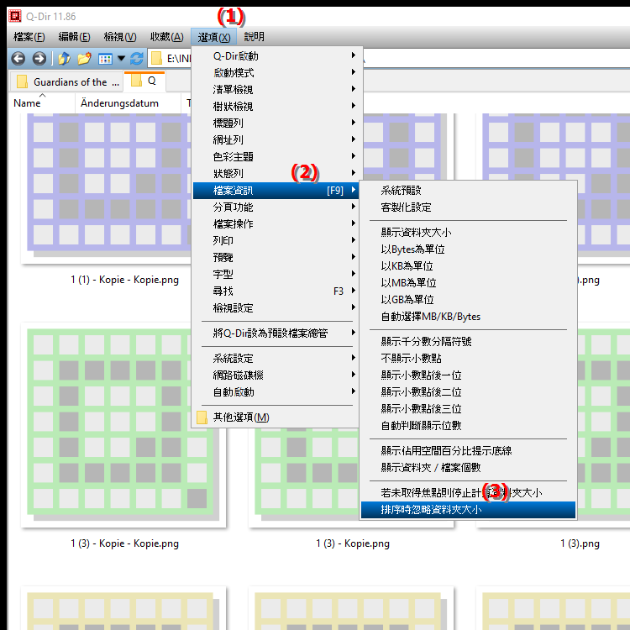Select 以KB為單位 option

point(468,266)
